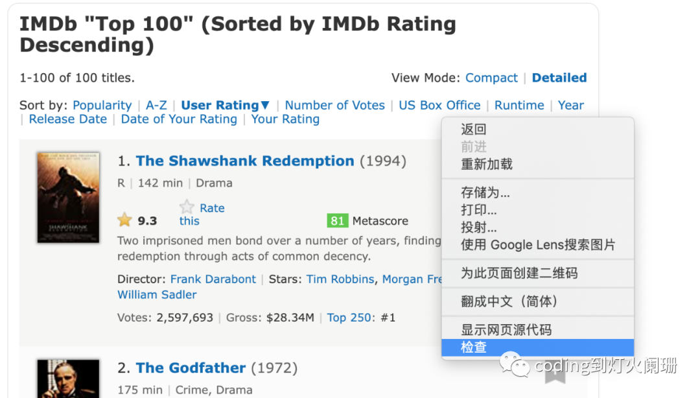The width and height of the screenshot is (700, 398).
Task: Open The Godfather title link
Action: [x=191, y=368]
